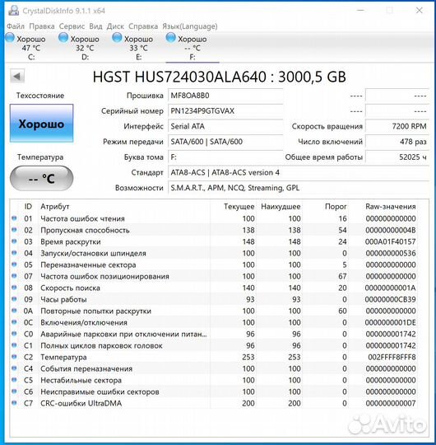Click the status dot for attribute 09
Screen dimensions: 436x445
pos(14,299)
